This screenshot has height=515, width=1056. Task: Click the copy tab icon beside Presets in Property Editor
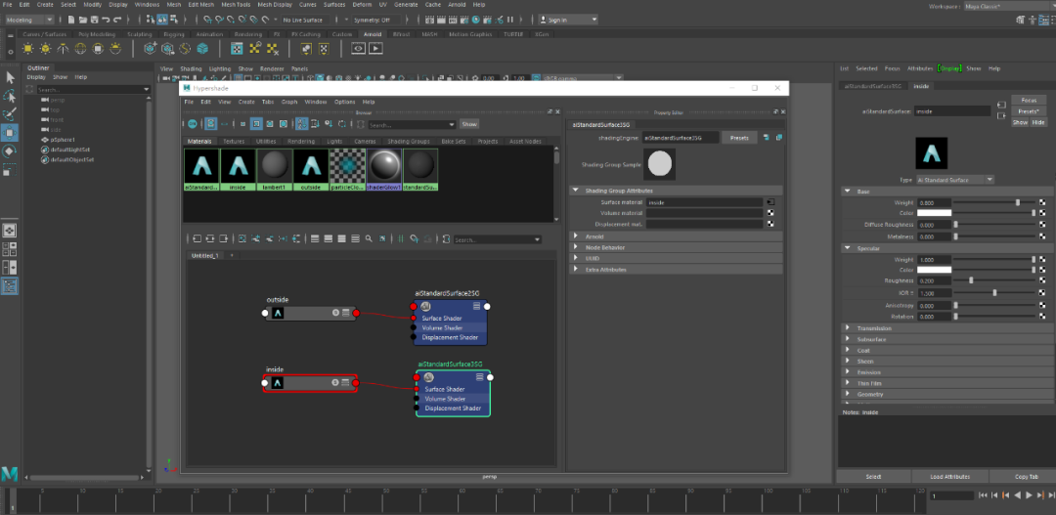pos(779,138)
